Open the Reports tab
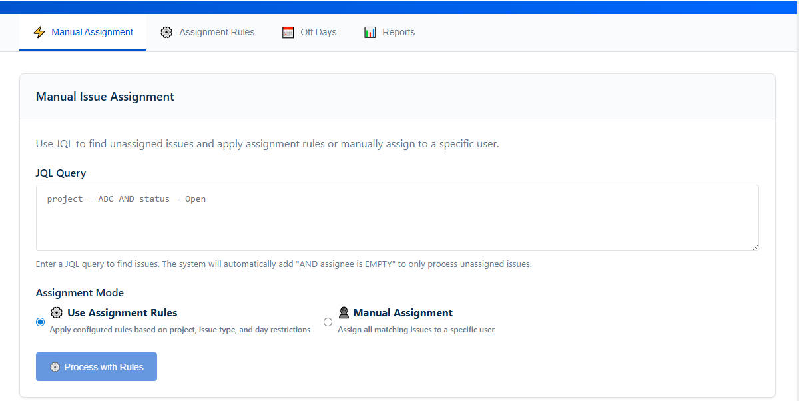The image size is (799, 401). 398,31
